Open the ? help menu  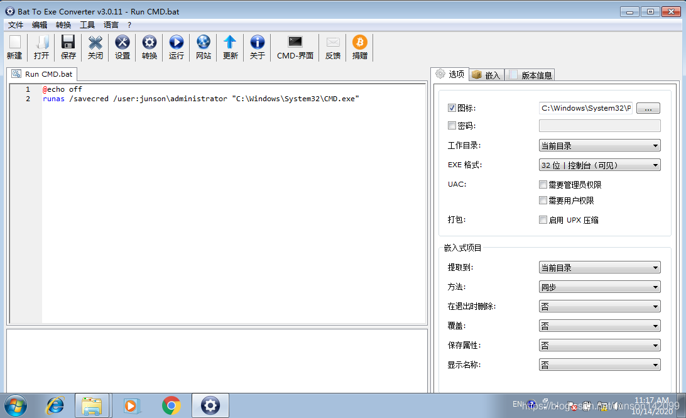(x=129, y=25)
